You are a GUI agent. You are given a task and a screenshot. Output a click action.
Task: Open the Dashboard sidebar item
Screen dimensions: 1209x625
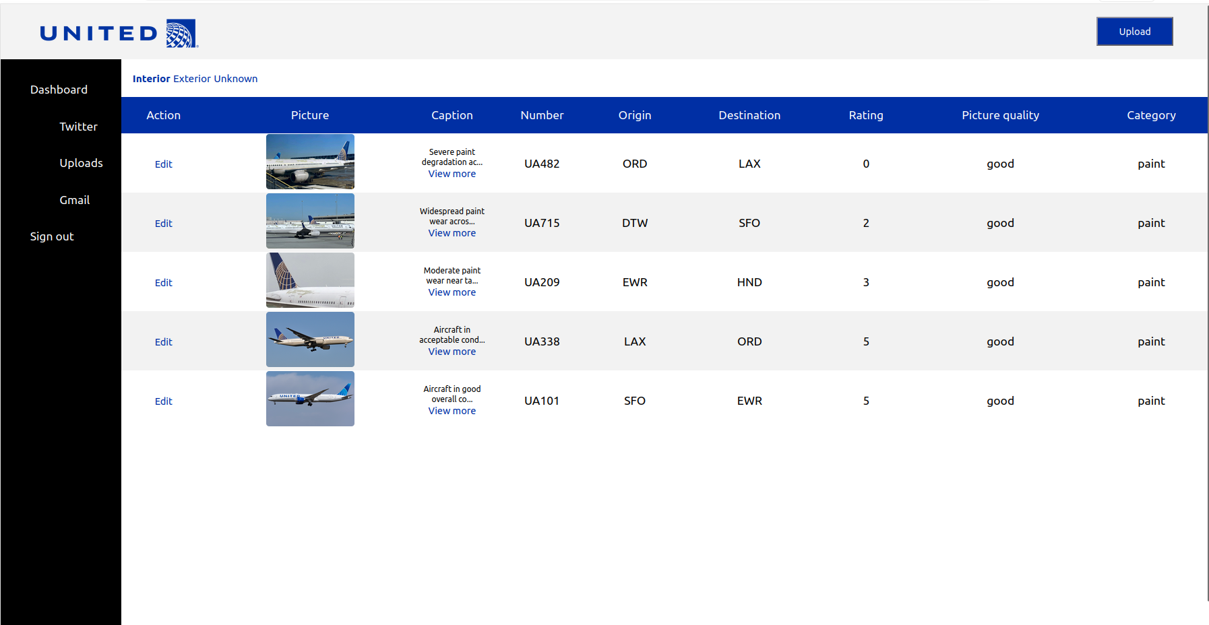[59, 89]
